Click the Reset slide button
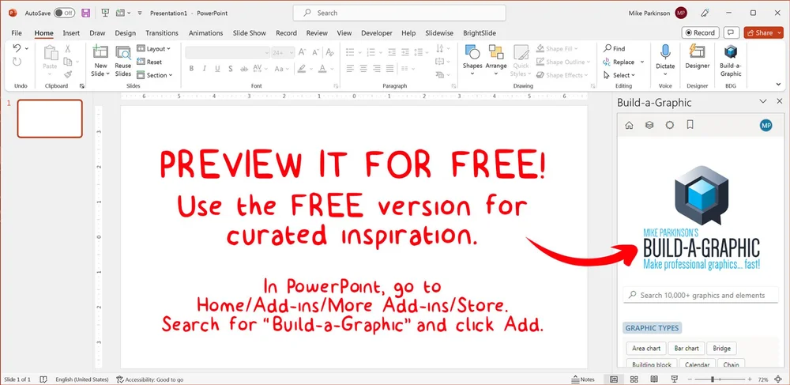This screenshot has height=385, width=790. point(149,62)
